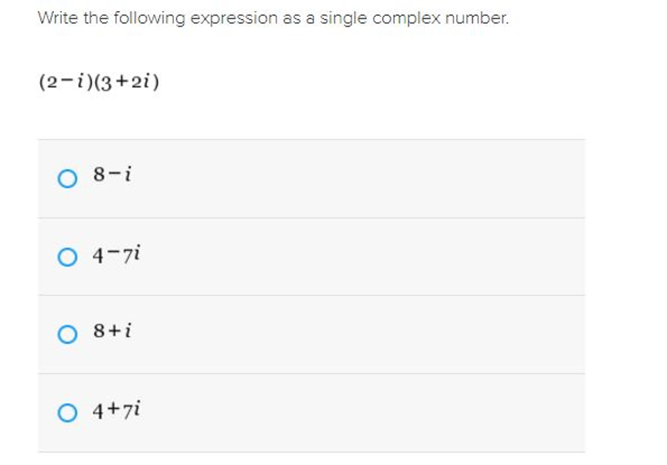Click the word "following" in the prompt

pyautogui.click(x=149, y=18)
